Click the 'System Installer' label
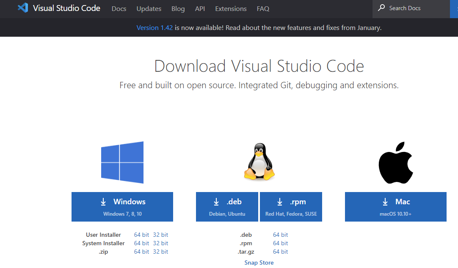Screen dimensions: 458x268 point(103,243)
